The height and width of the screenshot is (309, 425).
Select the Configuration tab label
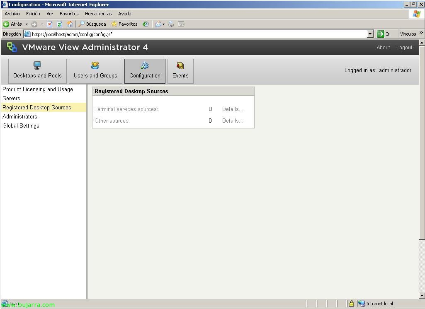click(x=145, y=75)
